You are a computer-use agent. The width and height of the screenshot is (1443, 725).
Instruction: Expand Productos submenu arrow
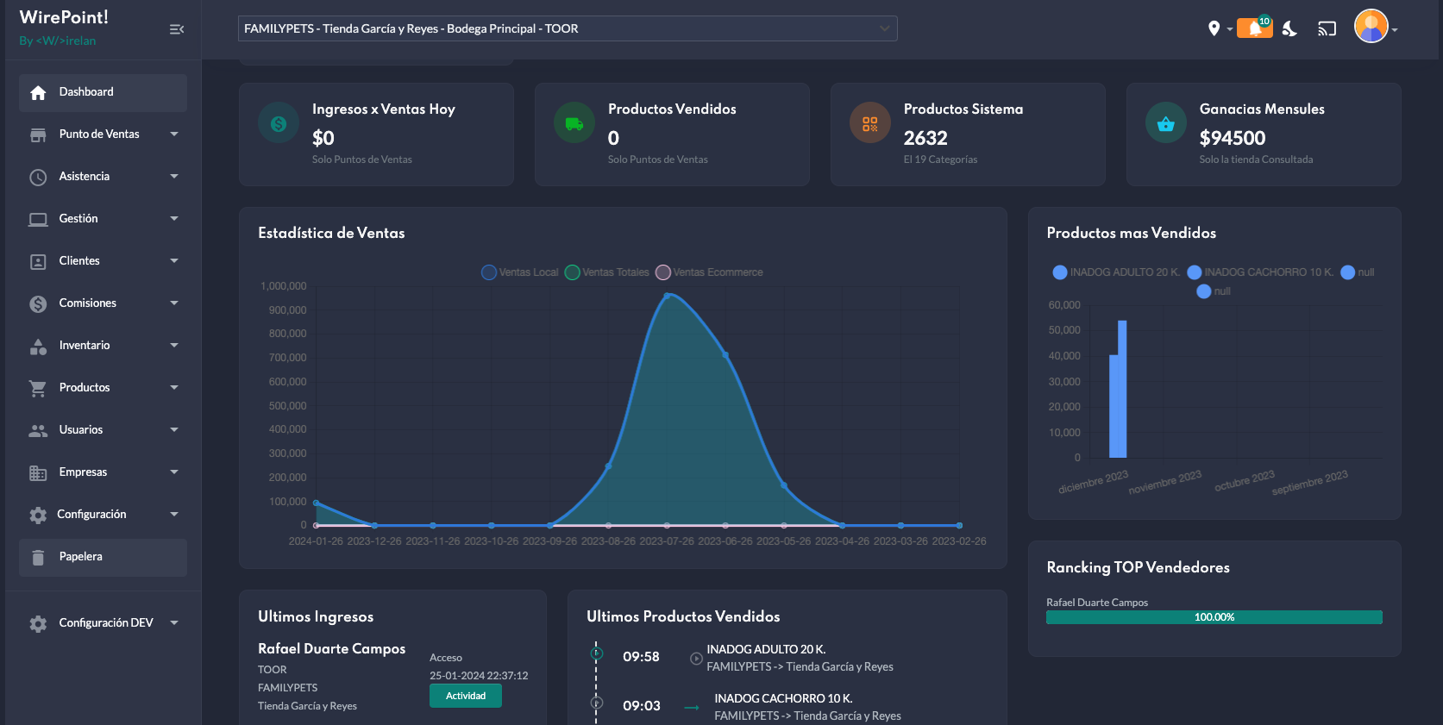coord(174,388)
